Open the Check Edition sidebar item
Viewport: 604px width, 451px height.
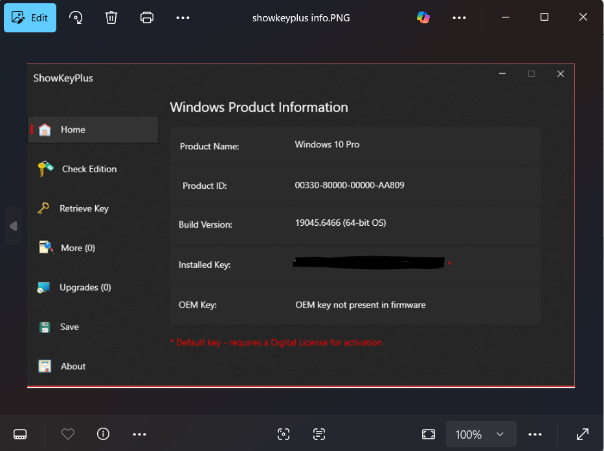(x=93, y=169)
